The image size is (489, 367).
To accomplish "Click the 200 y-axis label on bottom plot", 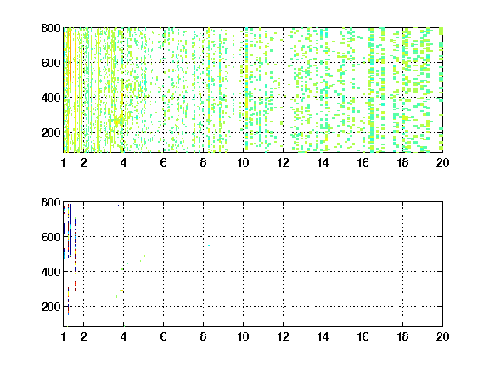I will (x=51, y=307).
